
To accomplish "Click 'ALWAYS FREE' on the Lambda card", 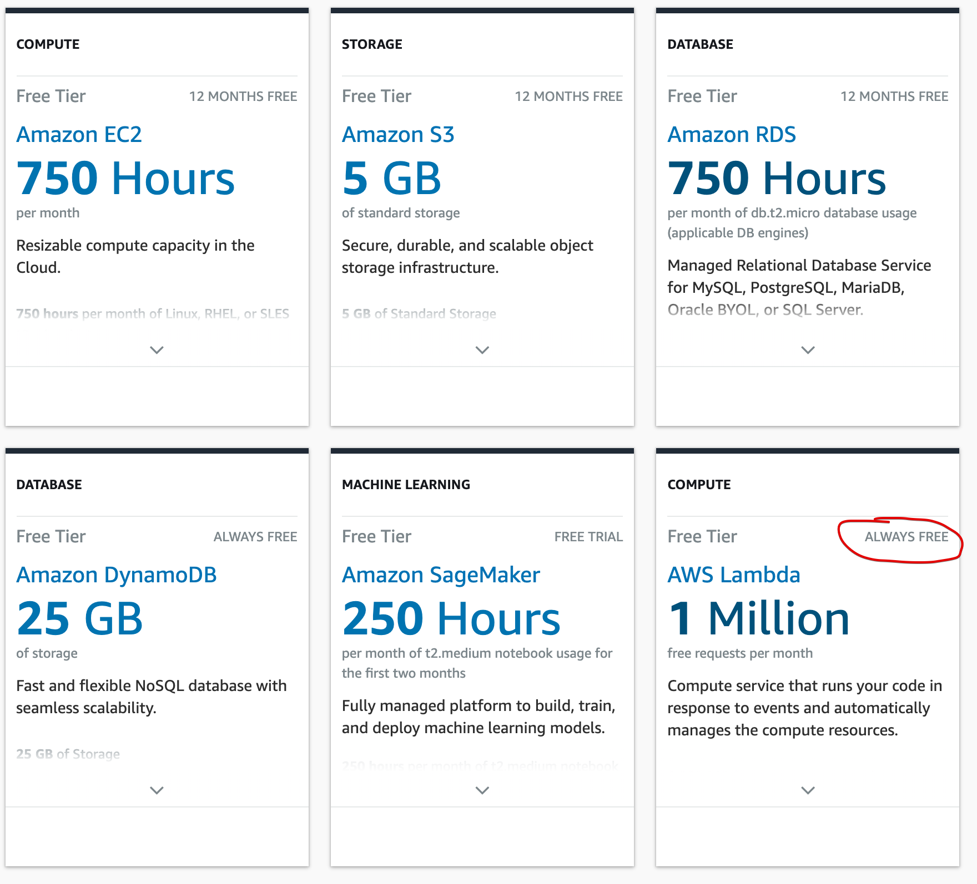I will [907, 537].
